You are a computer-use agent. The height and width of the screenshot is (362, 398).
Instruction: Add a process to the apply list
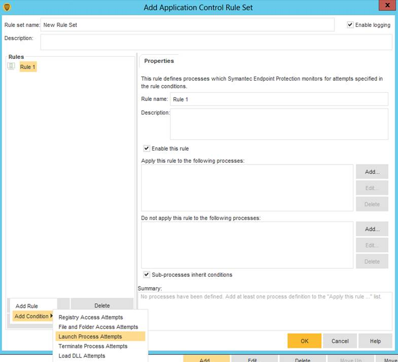372,172
